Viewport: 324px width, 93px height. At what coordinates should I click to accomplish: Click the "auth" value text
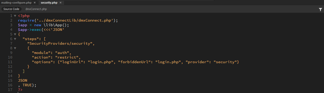coord(62,53)
